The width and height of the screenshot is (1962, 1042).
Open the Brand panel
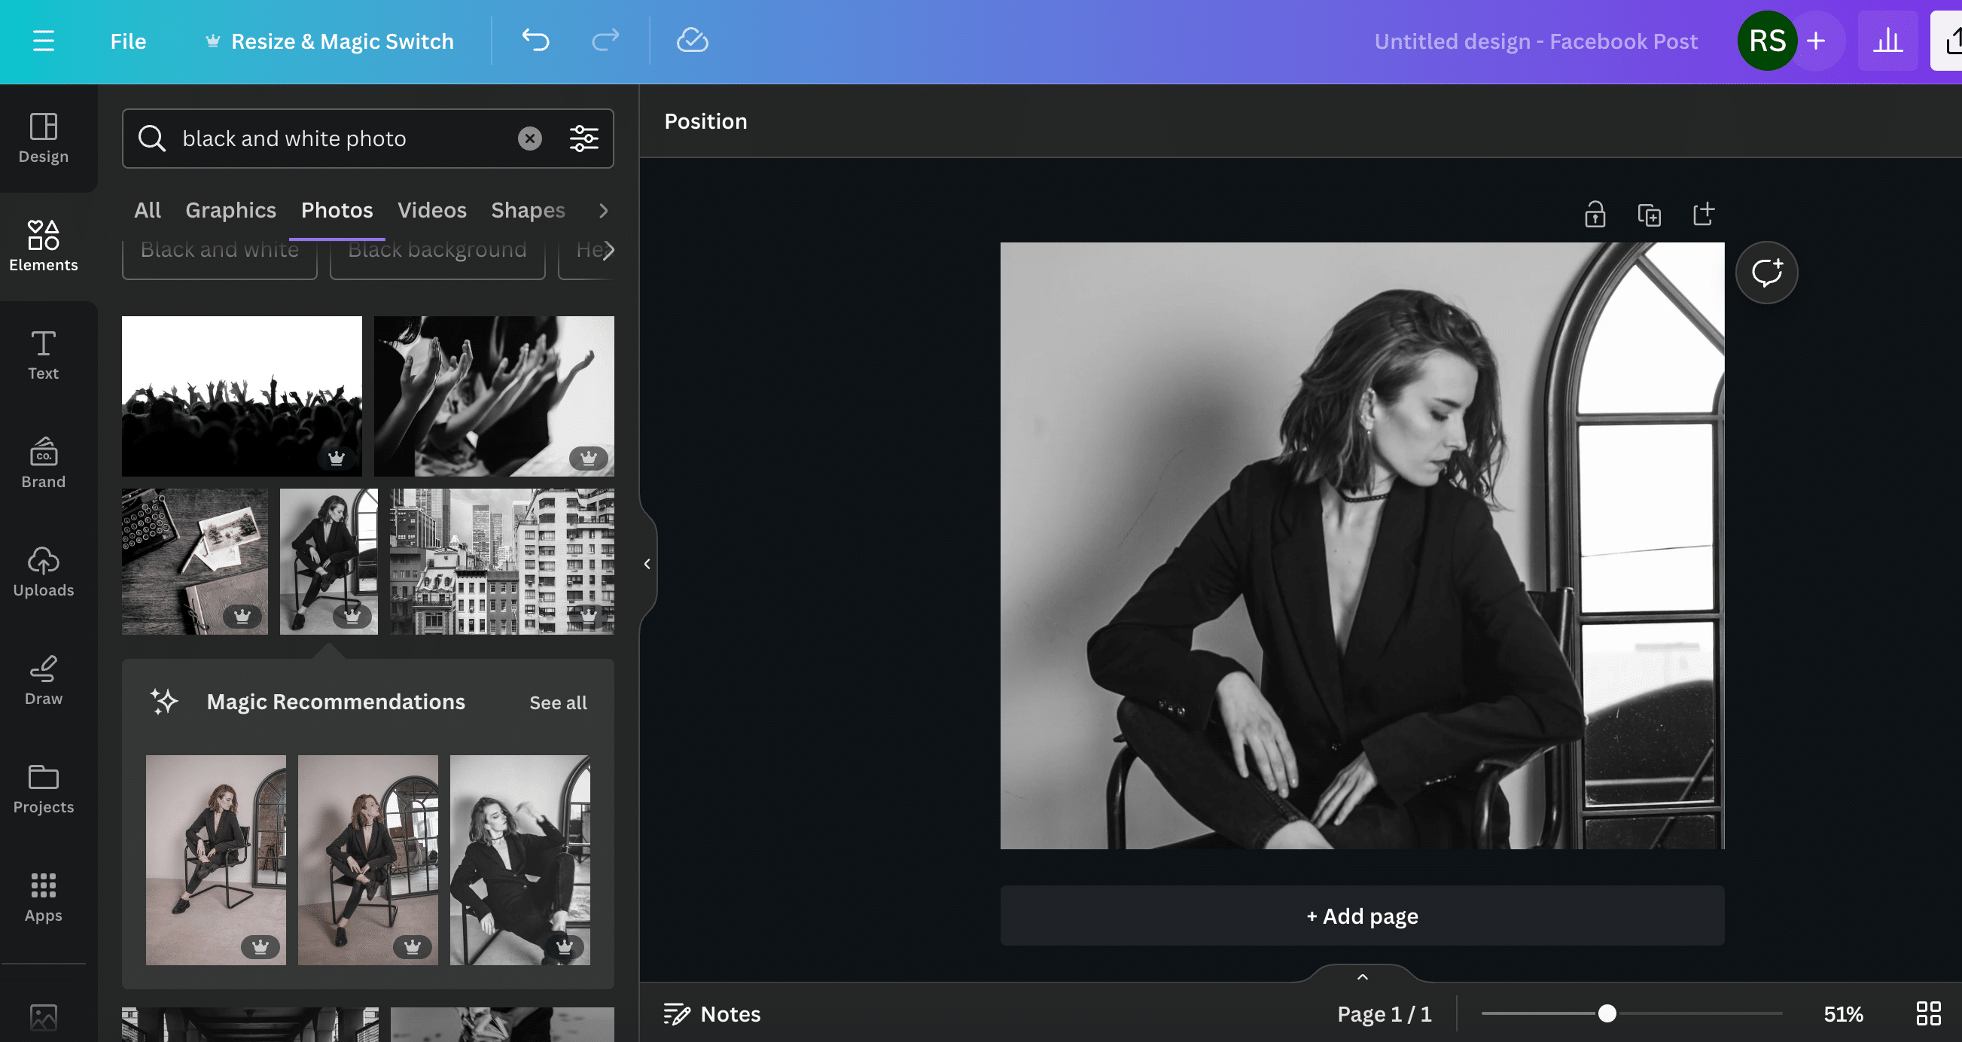[44, 463]
